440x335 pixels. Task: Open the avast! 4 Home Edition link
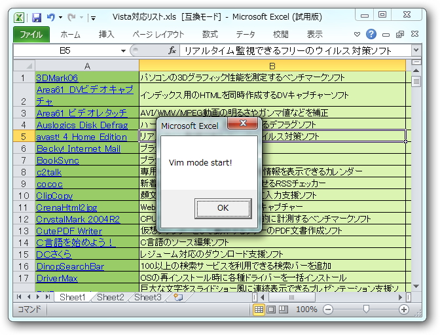click(x=81, y=137)
